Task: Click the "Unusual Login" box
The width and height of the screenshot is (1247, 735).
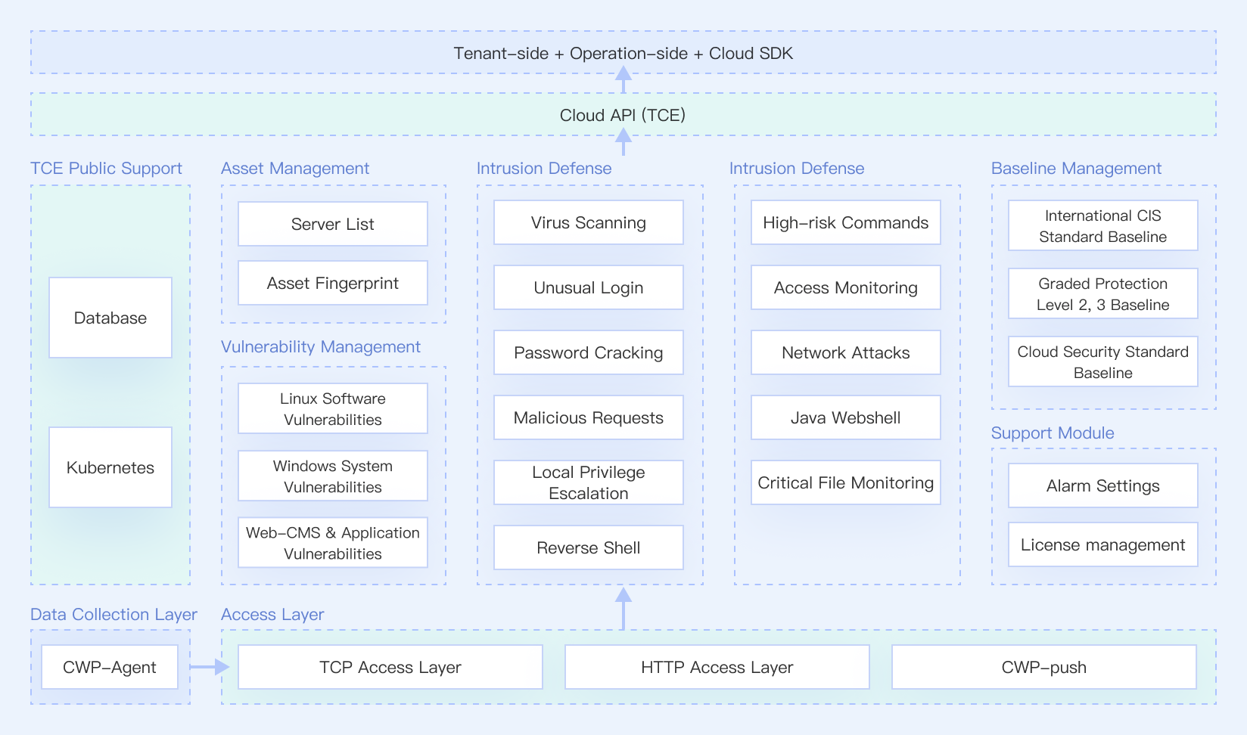Action: pos(589,287)
